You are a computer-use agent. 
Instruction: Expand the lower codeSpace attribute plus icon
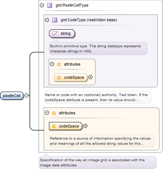[85, 126]
